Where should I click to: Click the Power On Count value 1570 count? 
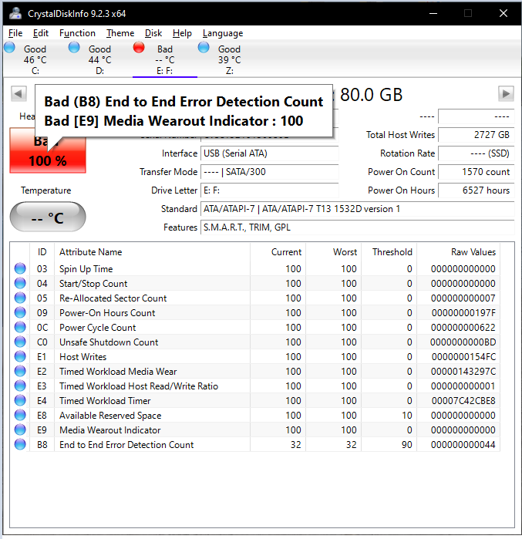point(477,172)
